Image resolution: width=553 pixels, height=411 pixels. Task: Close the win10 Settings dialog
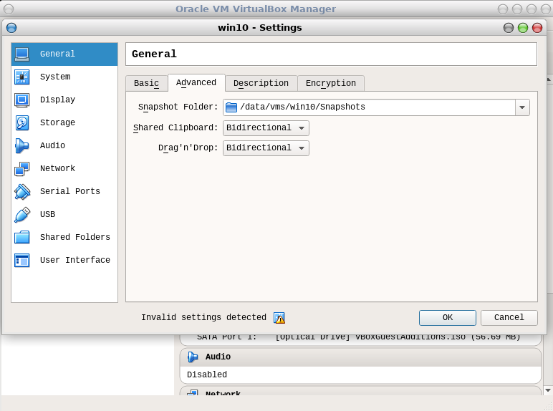point(537,27)
